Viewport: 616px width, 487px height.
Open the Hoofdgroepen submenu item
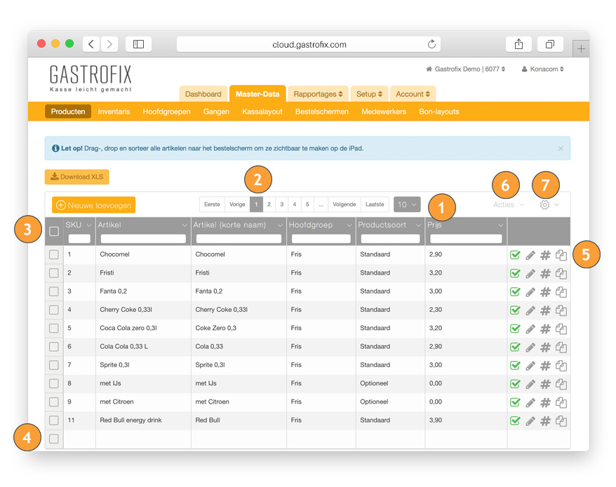pyautogui.click(x=166, y=111)
